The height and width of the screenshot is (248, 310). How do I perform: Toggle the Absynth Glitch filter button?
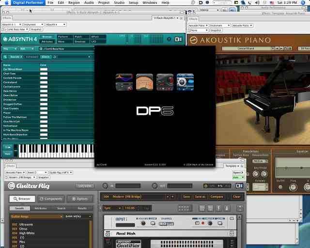point(46,57)
